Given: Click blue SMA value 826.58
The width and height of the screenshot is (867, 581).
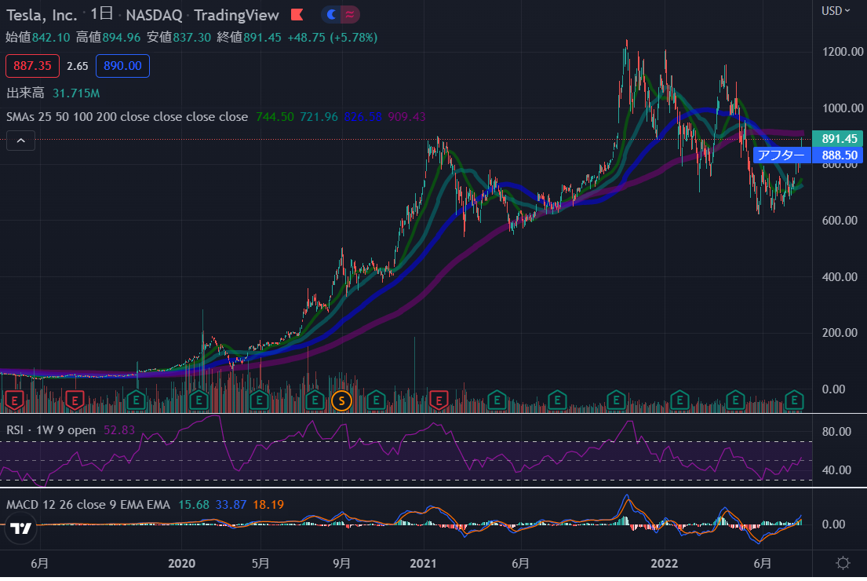Looking at the screenshot, I should 362,117.
